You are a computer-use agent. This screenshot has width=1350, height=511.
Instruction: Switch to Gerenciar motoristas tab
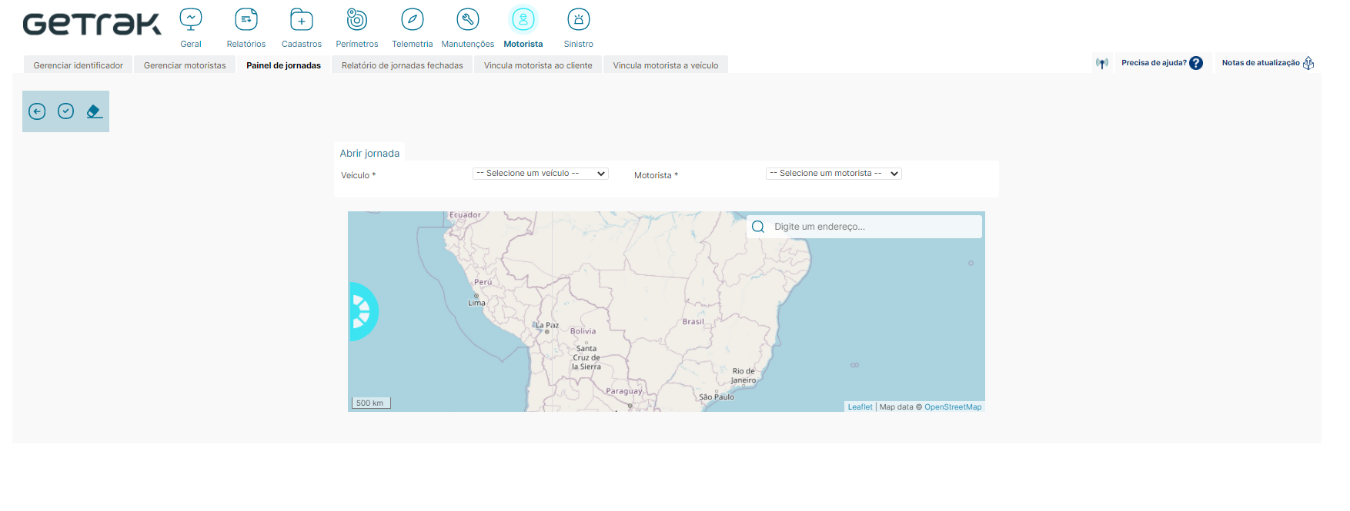(185, 65)
